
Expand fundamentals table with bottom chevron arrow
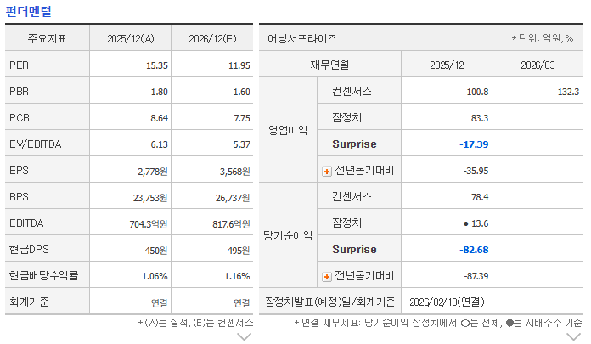pyautogui.click(x=245, y=336)
